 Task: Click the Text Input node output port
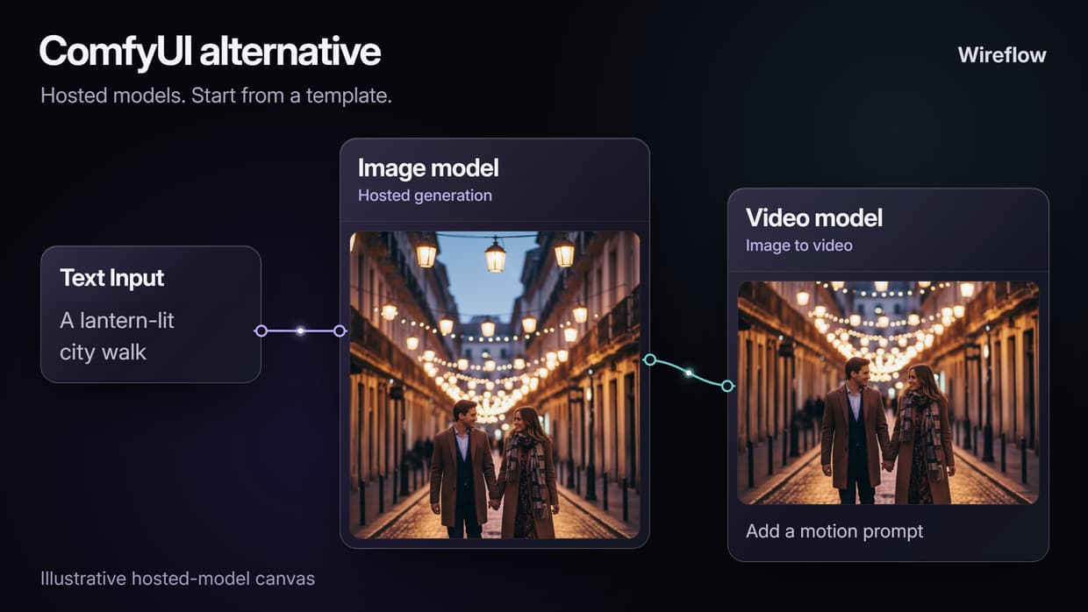click(261, 331)
